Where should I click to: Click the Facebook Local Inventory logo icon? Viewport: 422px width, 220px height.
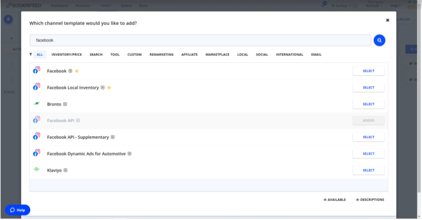(x=37, y=87)
